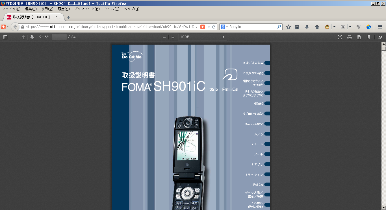Open a new browser tab
Viewport: 386px width, 210px height.
coord(69,17)
